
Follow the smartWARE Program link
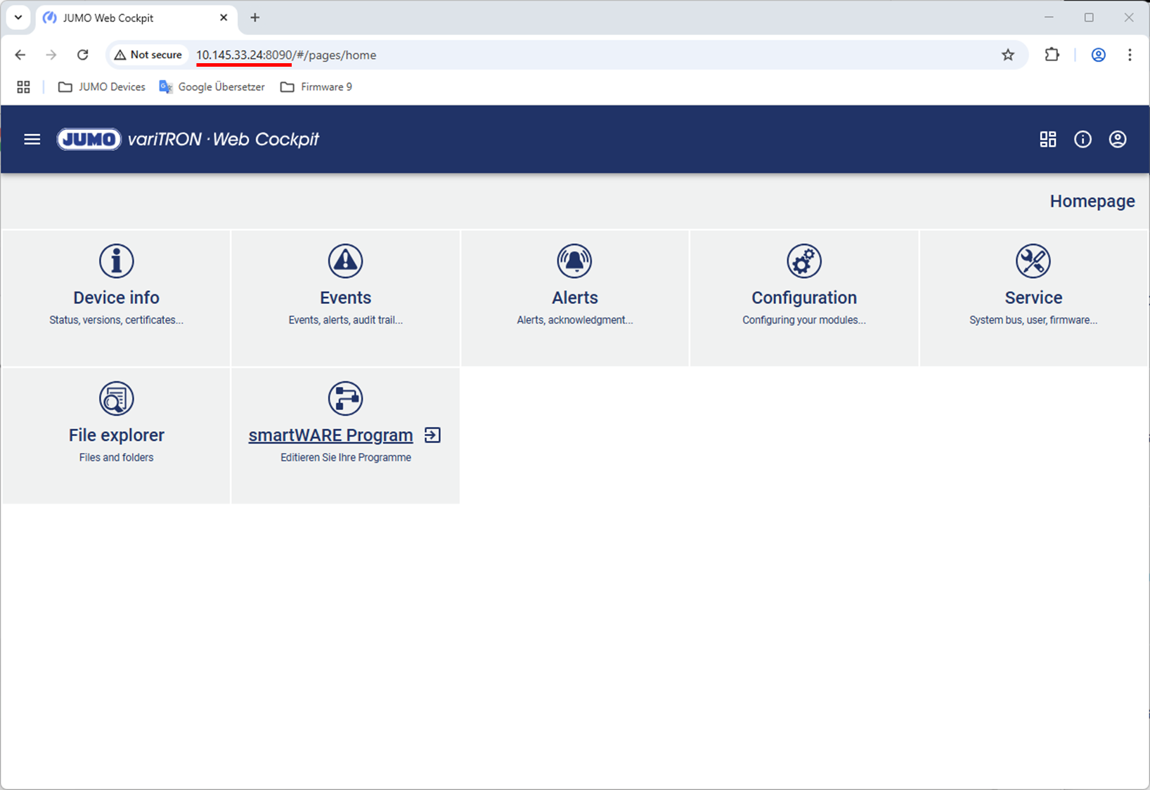(x=330, y=435)
